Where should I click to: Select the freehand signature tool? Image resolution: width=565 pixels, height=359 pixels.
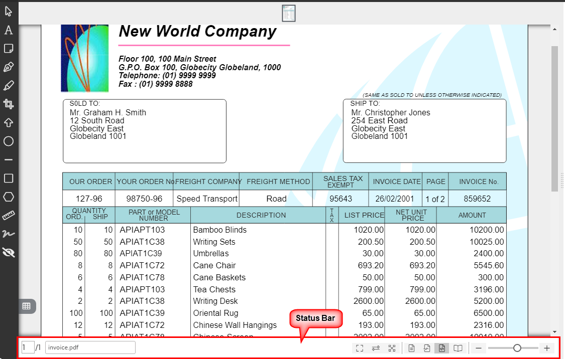[x=9, y=234]
